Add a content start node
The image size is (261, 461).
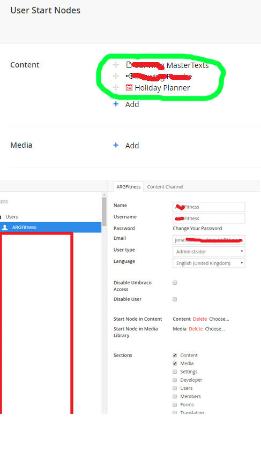pos(132,104)
